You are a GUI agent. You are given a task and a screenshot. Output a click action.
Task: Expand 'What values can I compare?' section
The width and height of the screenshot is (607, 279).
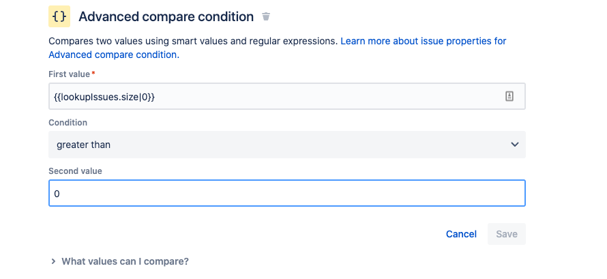(x=125, y=261)
